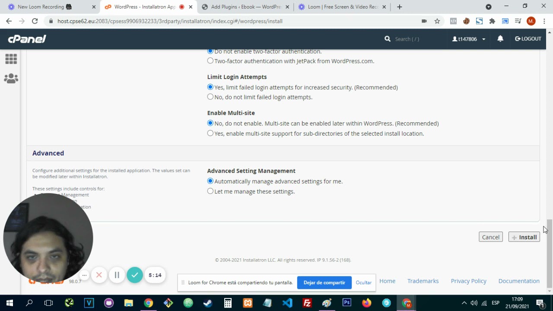Open the User Manager people icon

(11, 79)
